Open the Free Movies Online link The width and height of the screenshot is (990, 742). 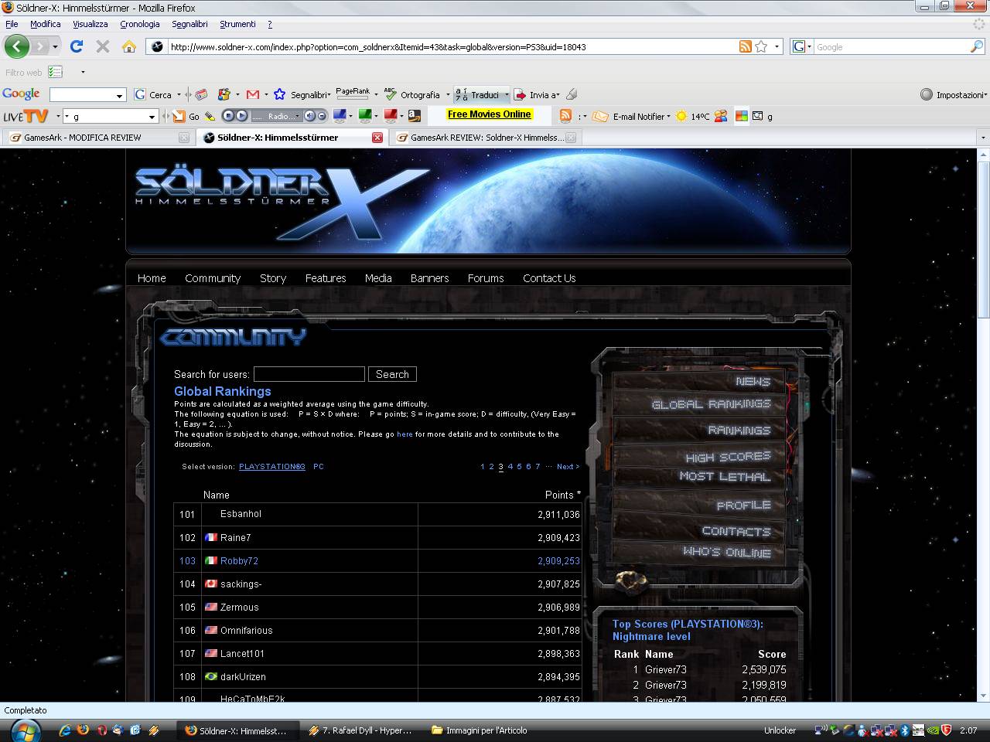click(x=490, y=114)
